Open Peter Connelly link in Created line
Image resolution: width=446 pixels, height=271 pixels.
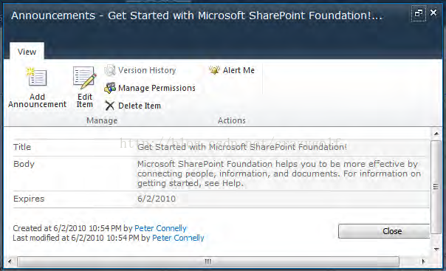click(x=160, y=228)
